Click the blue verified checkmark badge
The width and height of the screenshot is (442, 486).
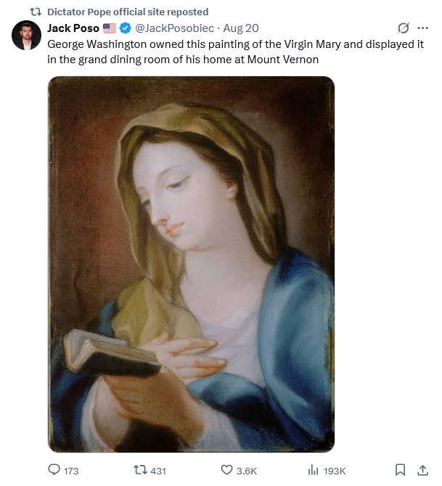[125, 28]
